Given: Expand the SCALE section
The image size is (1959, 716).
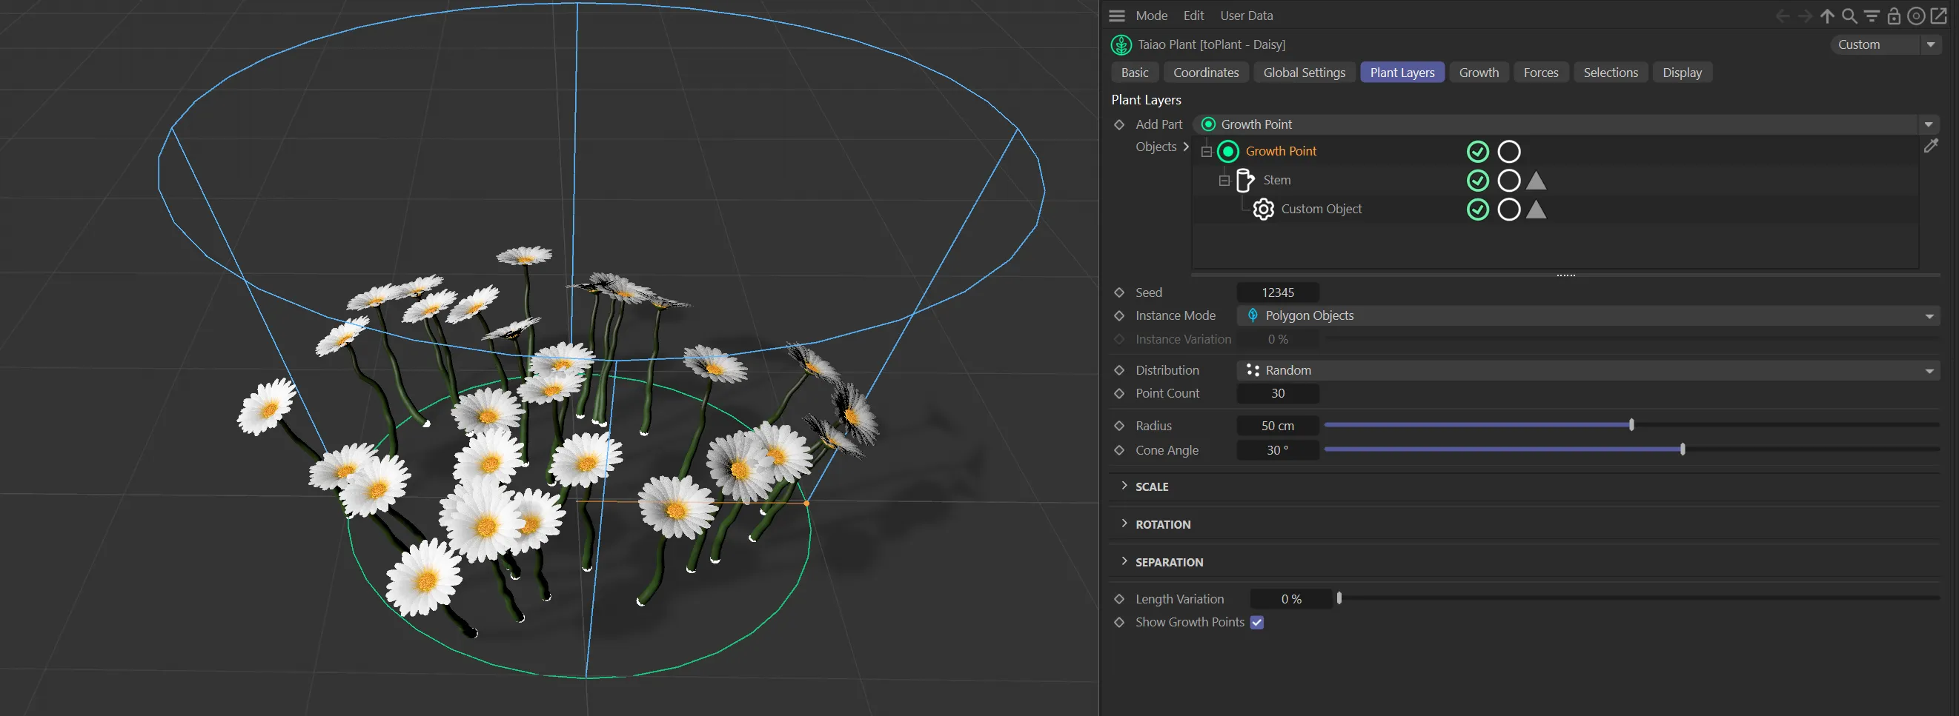Looking at the screenshot, I should point(1151,486).
